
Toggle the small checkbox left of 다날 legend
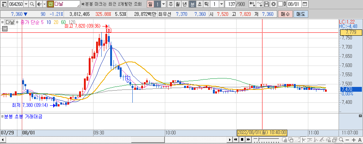click(x=2, y=22)
